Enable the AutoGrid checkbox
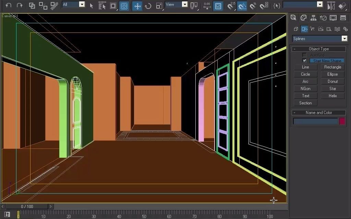Image resolution: width=351 pixels, height=219 pixels. point(304,55)
